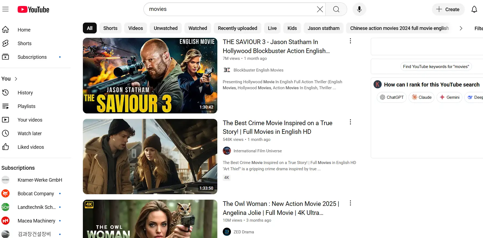Click the 4K badge under Crime Movie

click(227, 178)
